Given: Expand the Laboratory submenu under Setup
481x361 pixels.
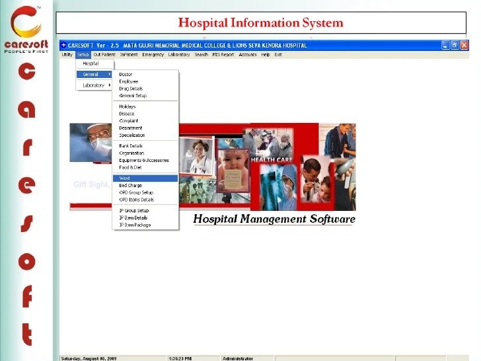Looking at the screenshot, I should coord(94,85).
